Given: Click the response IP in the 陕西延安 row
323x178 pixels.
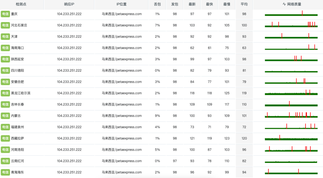Looking at the screenshot, I should coord(69,59).
